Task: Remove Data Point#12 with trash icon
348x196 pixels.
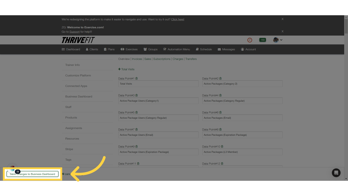Action: 222,164
